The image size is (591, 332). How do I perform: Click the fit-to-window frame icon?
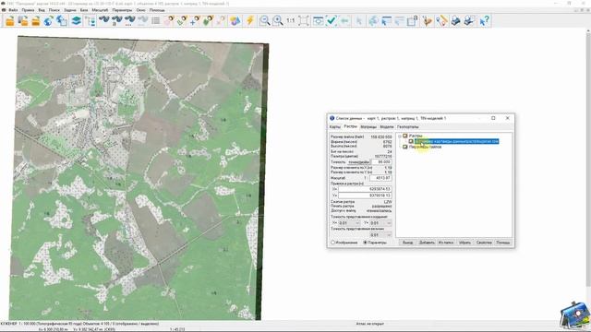pyautogui.click(x=304, y=20)
